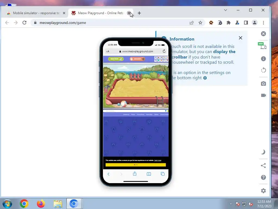Open Safari tabs overview icon
This screenshot has height=209, width=278.
(x=163, y=174)
